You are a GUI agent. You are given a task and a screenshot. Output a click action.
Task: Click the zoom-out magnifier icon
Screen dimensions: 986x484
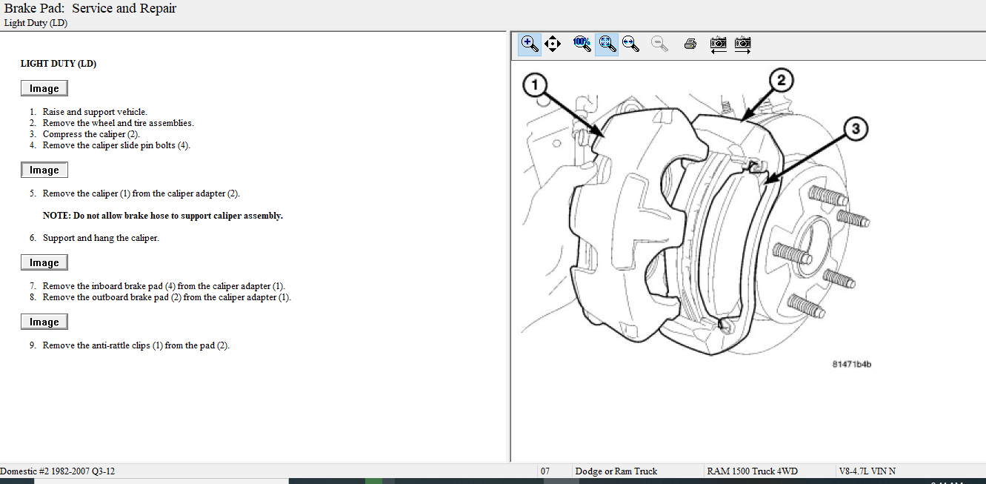pos(659,44)
